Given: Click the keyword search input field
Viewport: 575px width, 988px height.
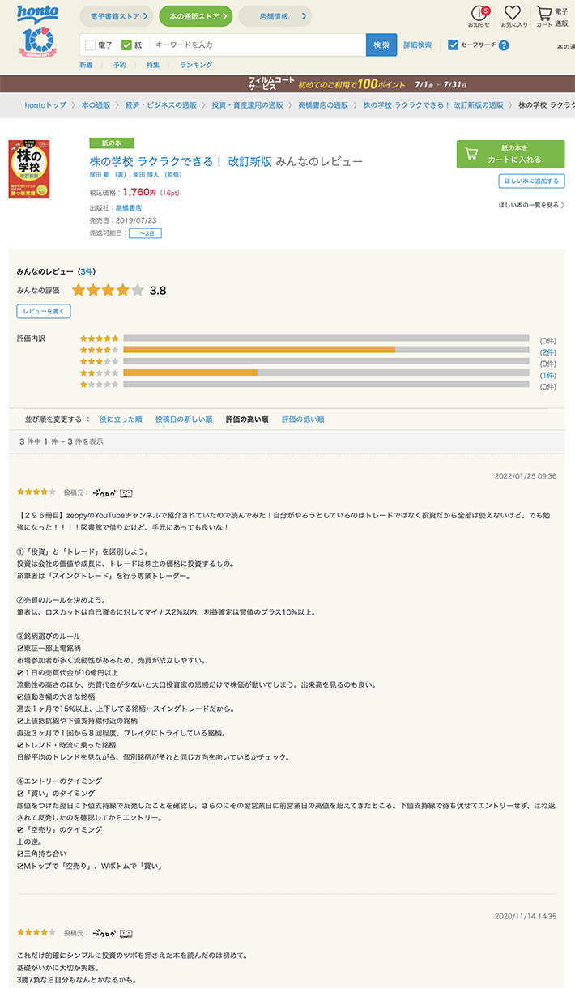Looking at the screenshot, I should coord(258,45).
